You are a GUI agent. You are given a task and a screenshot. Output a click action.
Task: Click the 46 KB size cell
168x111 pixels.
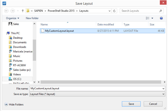(161, 31)
